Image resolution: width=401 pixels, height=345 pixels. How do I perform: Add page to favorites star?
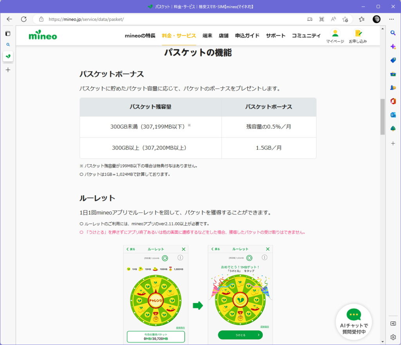tap(345, 19)
